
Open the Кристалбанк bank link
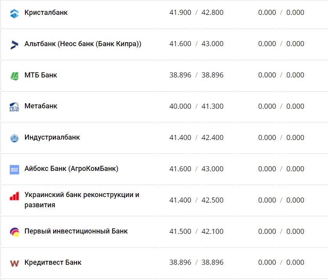click(46, 13)
